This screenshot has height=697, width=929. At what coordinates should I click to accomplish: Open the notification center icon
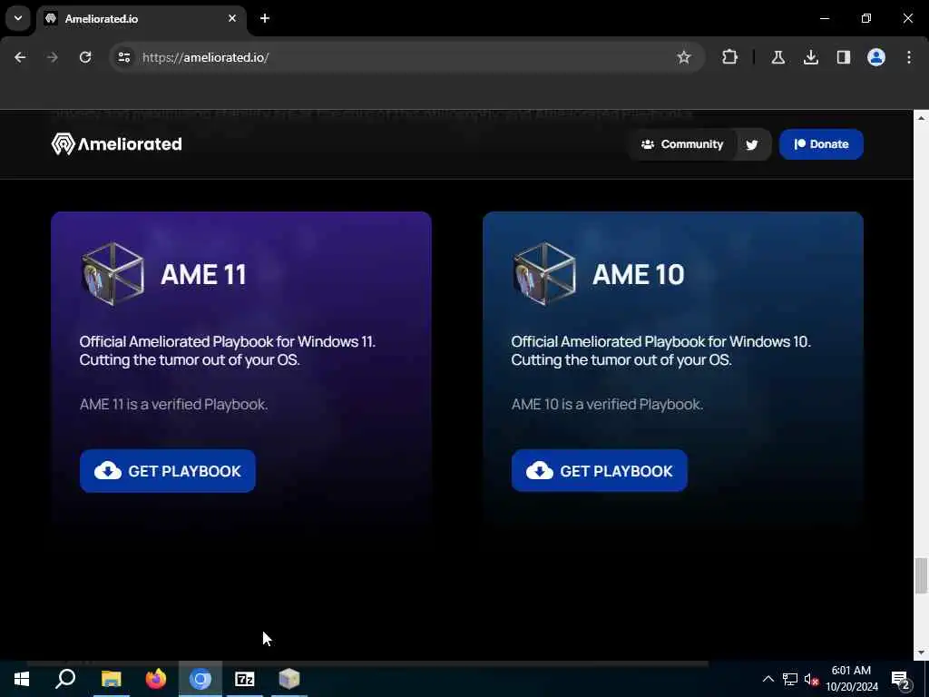pos(901,679)
